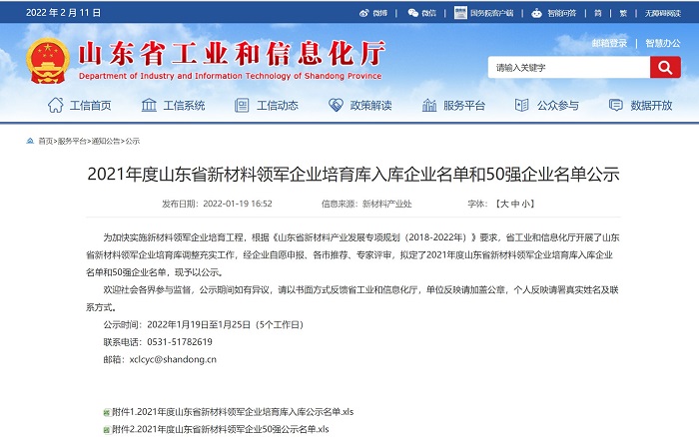699x437 pixels.
Task: Click the breadcrumb home icon
Action: (31, 141)
